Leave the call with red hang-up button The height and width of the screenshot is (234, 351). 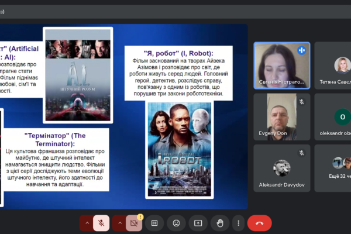click(259, 223)
